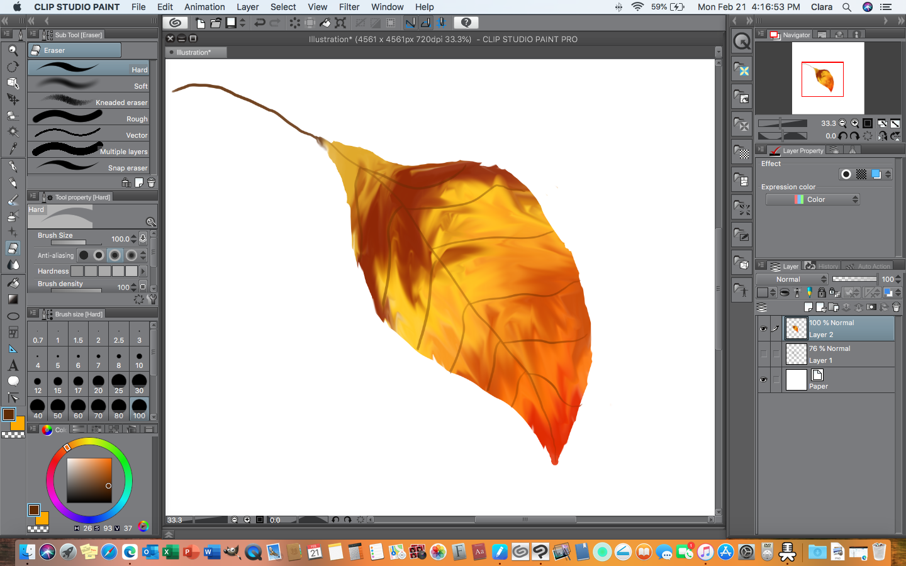Delete layer using the Layer panel trash icon
906x566 pixels.
pos(896,308)
